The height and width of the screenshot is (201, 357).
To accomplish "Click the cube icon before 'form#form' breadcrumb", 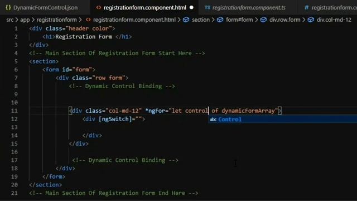I will click(x=220, y=20).
